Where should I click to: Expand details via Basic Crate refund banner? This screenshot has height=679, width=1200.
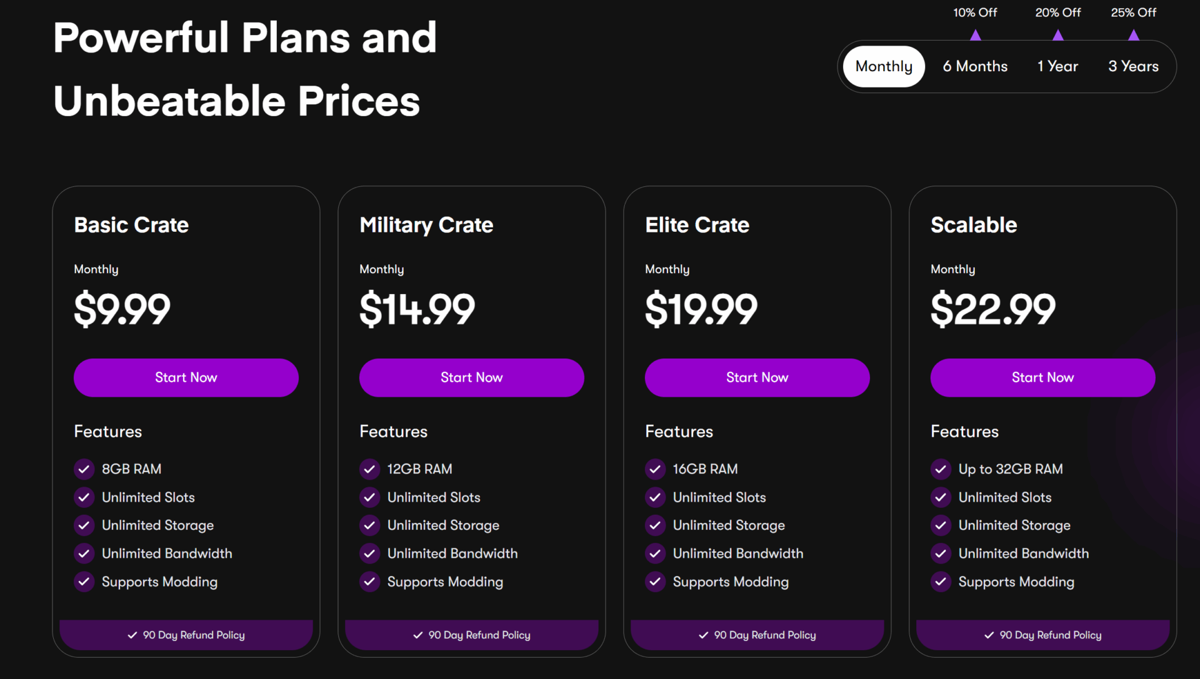186,635
